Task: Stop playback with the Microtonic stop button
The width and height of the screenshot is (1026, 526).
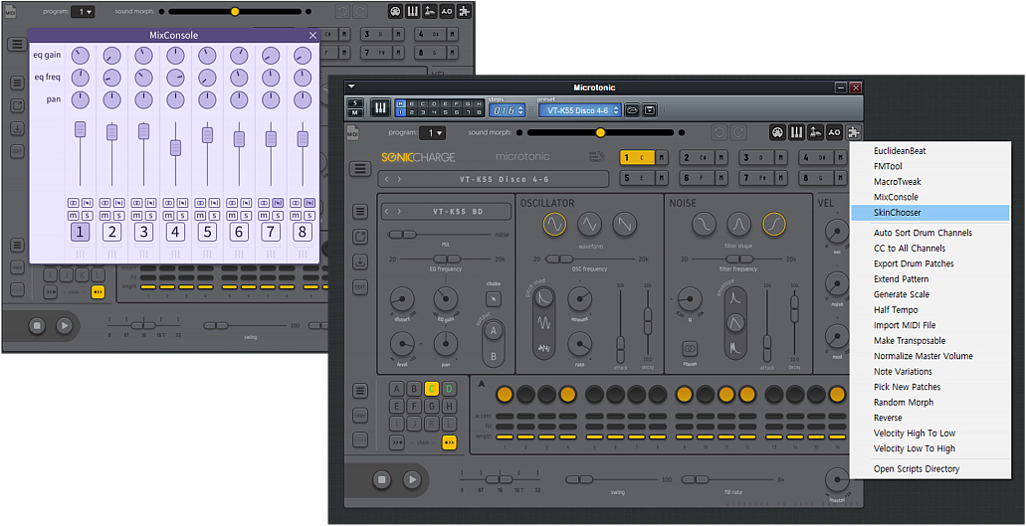Action: 383,480
